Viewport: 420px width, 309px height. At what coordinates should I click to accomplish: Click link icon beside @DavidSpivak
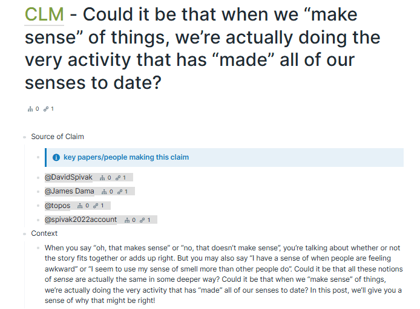pyautogui.click(x=118, y=178)
